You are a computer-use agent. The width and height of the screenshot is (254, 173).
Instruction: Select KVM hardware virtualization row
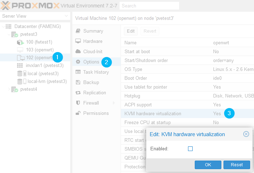point(187,113)
